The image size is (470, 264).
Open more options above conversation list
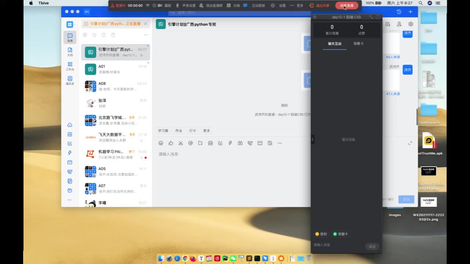(145, 35)
